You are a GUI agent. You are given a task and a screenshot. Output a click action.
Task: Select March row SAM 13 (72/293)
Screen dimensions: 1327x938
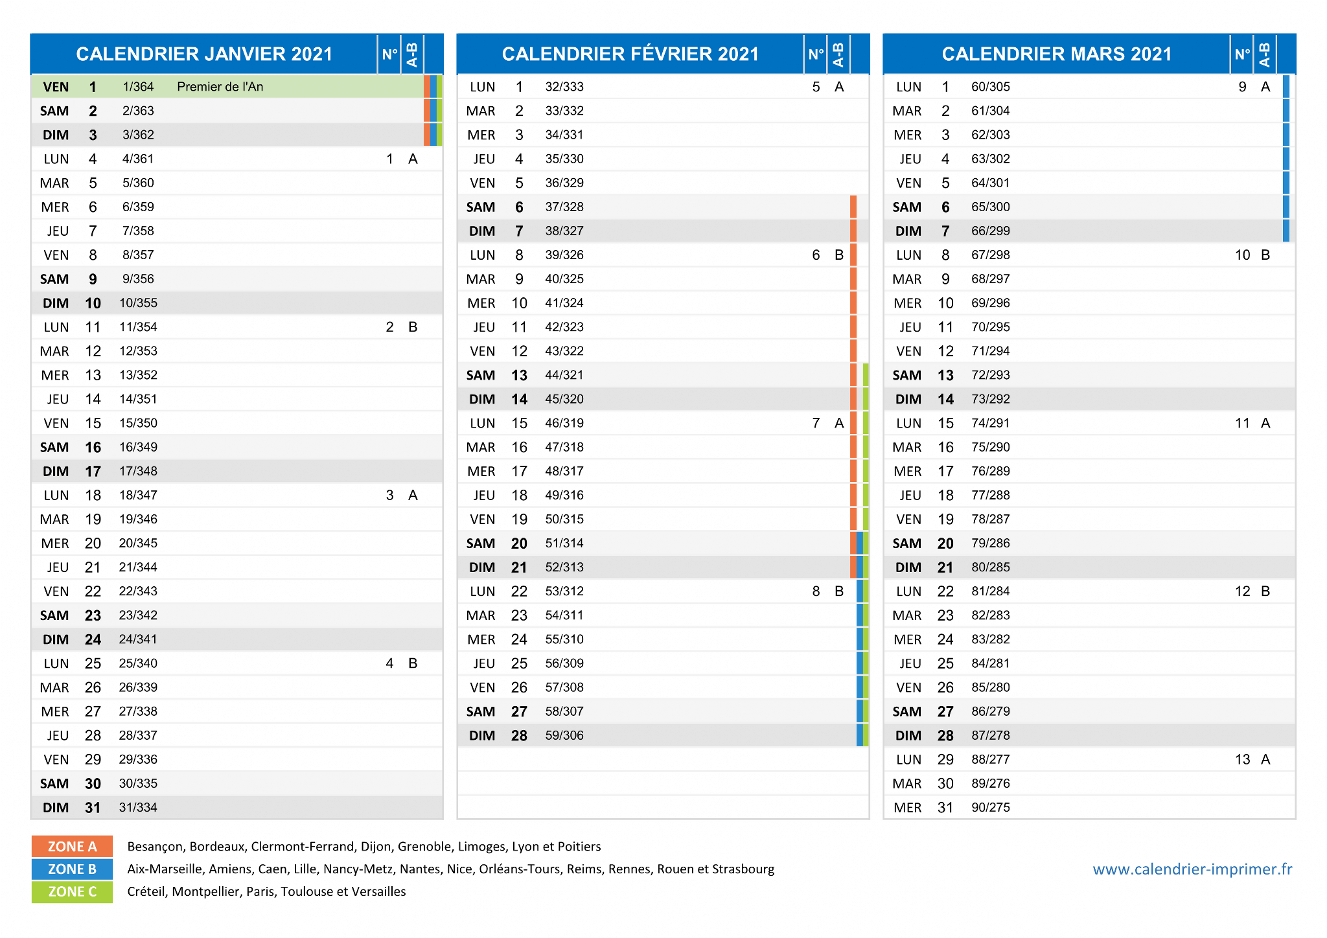point(1090,375)
